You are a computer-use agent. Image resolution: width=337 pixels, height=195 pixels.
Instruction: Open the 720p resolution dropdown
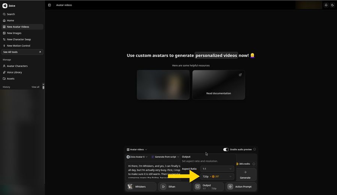[217, 177]
